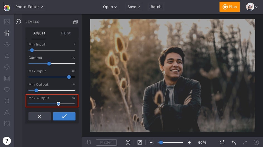Open the Effects star icon

click(7, 56)
